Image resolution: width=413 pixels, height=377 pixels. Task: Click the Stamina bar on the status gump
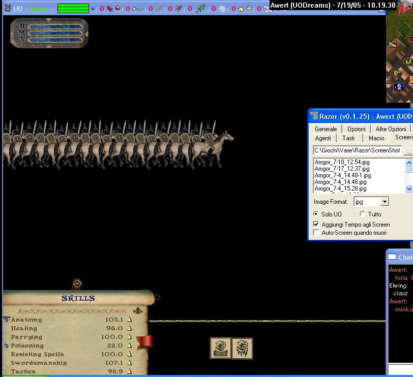pyautogui.click(x=55, y=40)
